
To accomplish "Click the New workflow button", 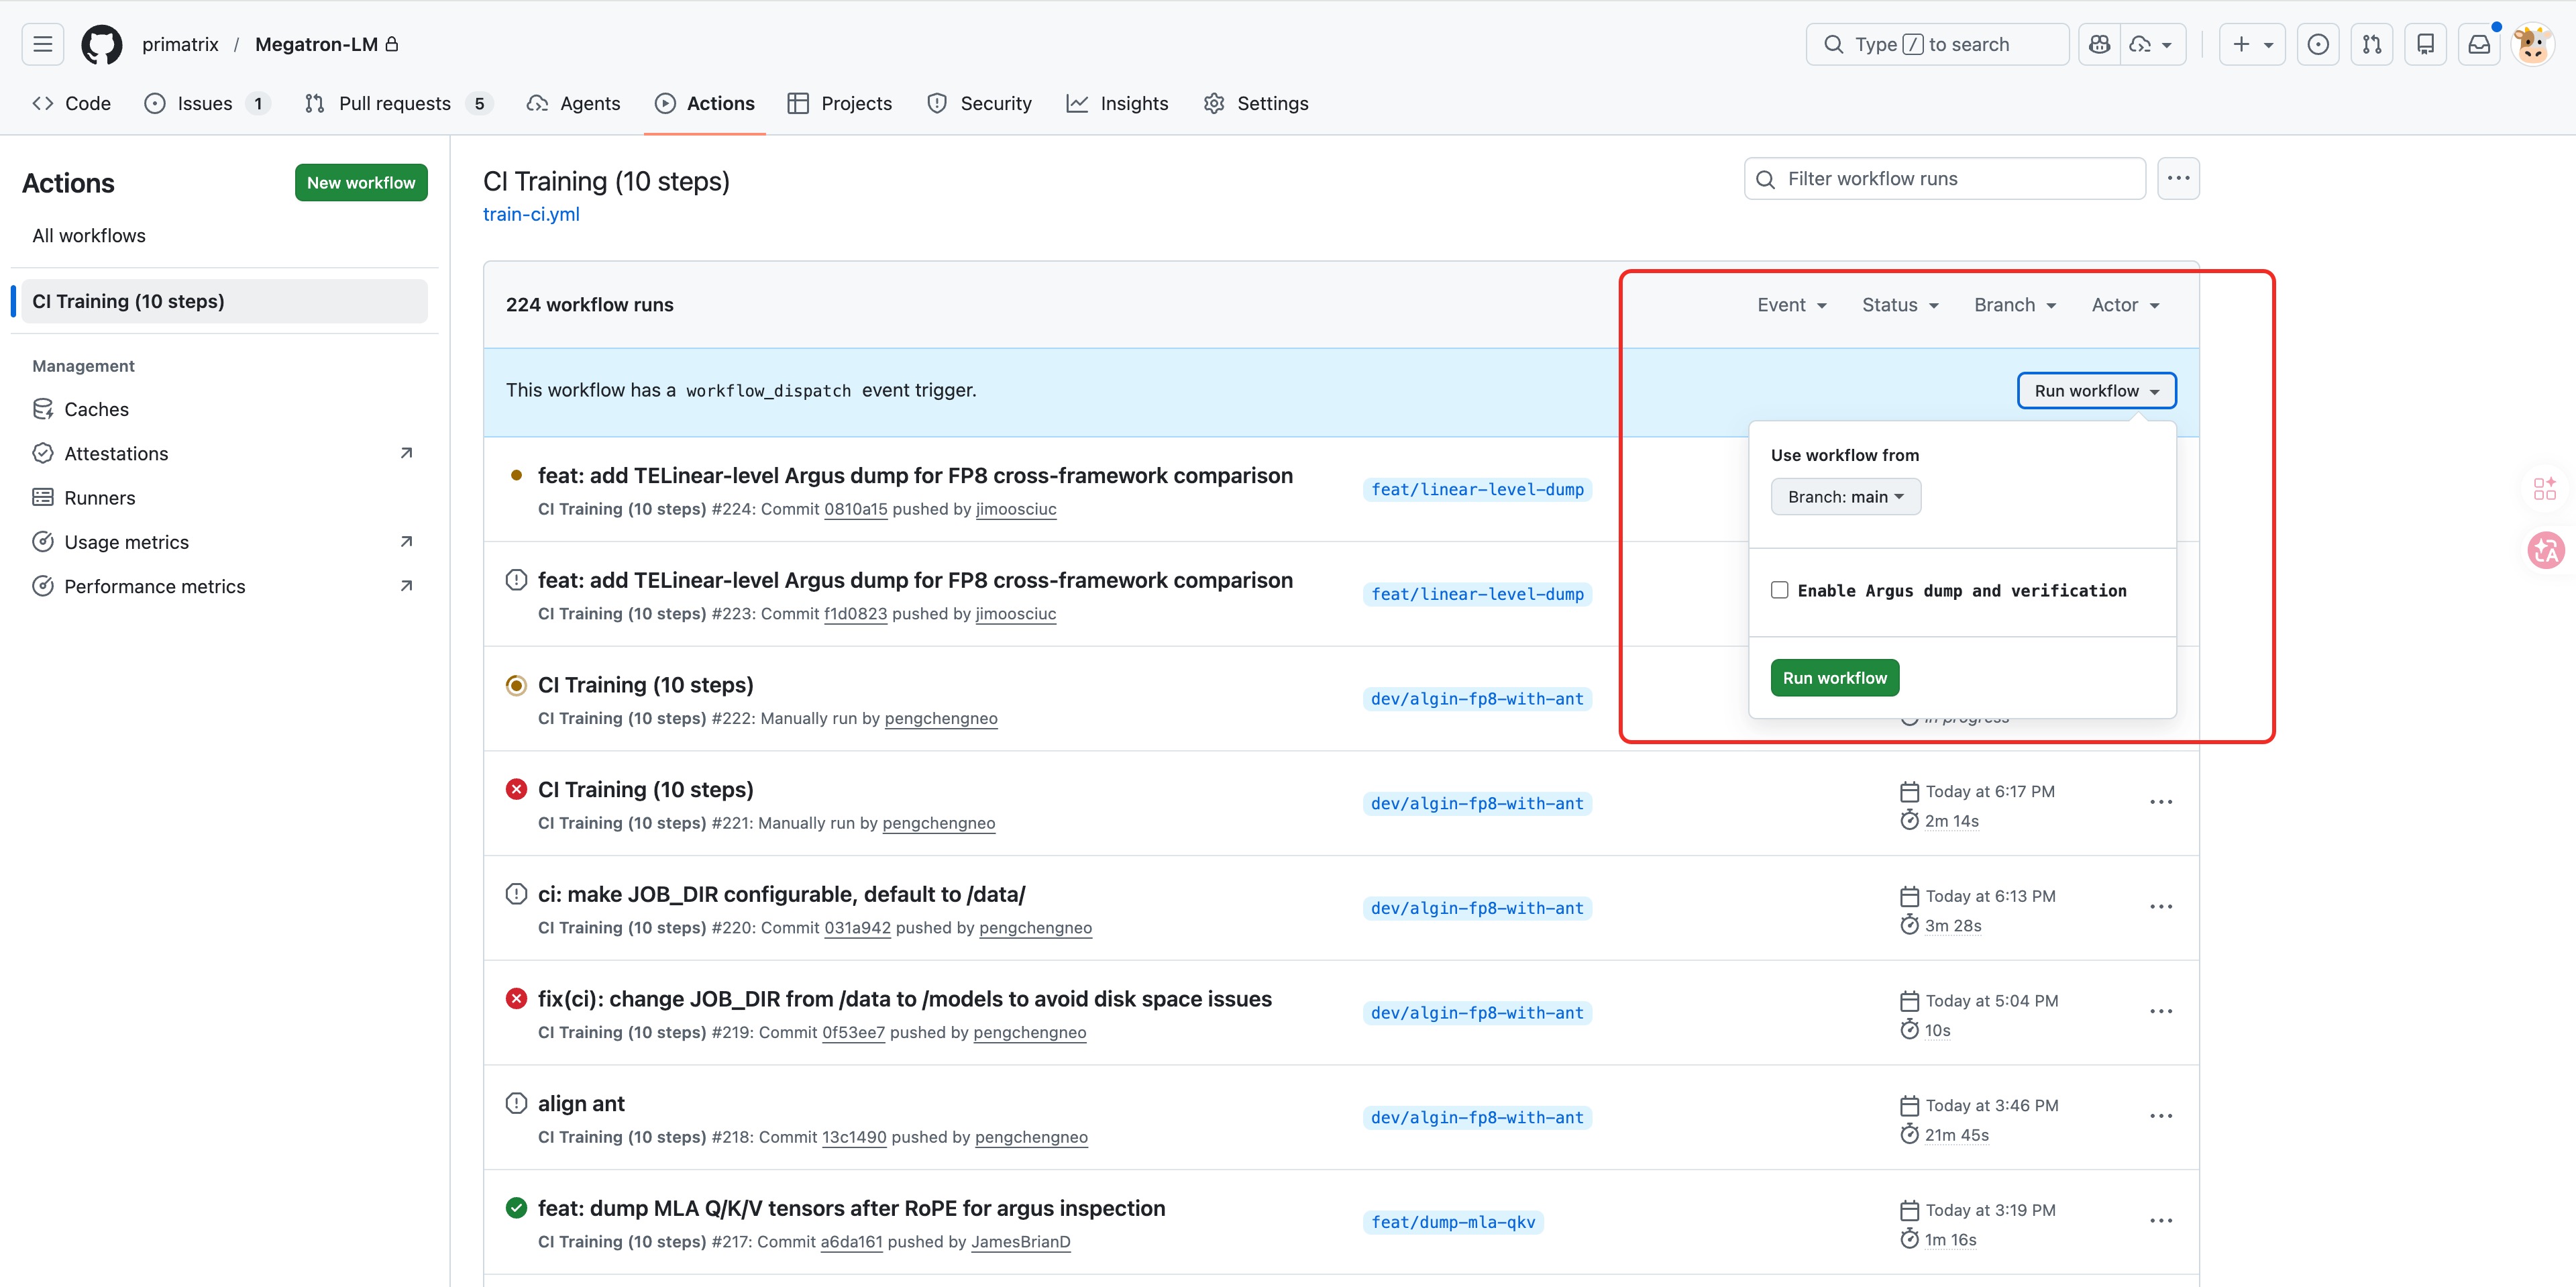I will (x=361, y=183).
